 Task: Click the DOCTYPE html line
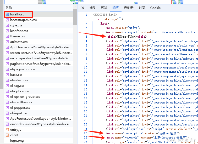coord(105,15)
